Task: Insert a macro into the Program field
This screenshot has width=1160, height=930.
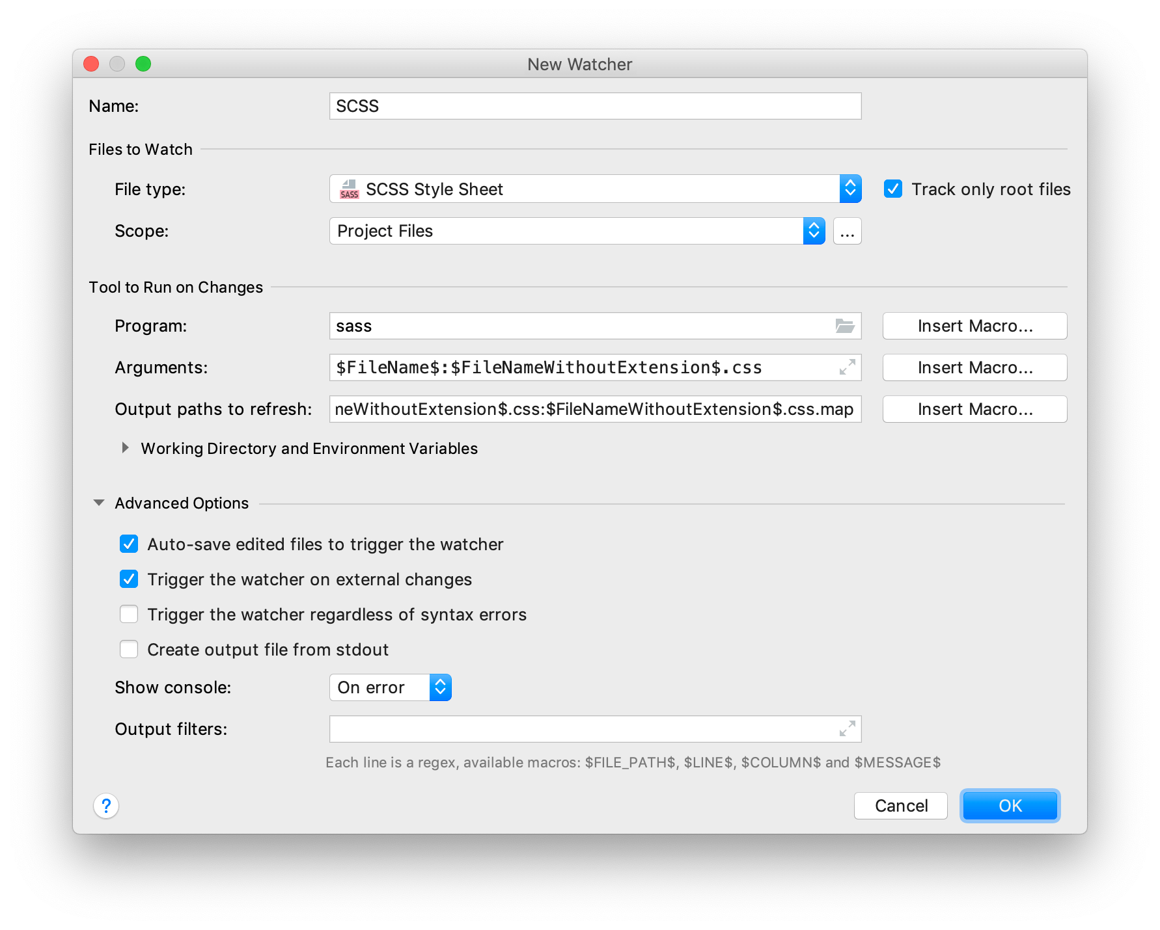Action: click(974, 326)
